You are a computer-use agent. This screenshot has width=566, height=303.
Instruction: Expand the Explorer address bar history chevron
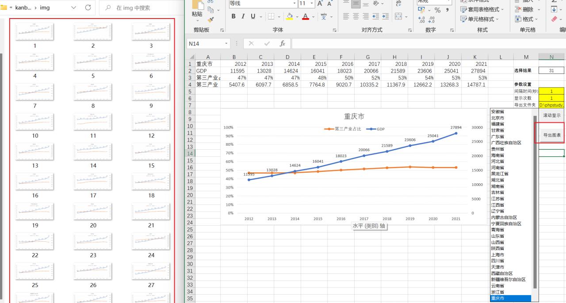[x=73, y=8]
